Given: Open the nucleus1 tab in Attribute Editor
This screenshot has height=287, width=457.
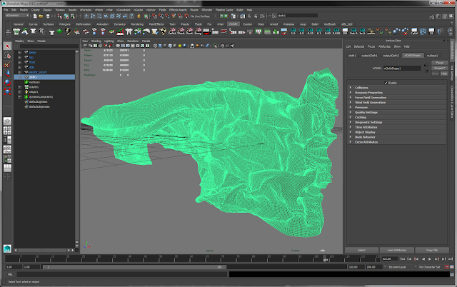Looking at the screenshot, I should (x=432, y=56).
